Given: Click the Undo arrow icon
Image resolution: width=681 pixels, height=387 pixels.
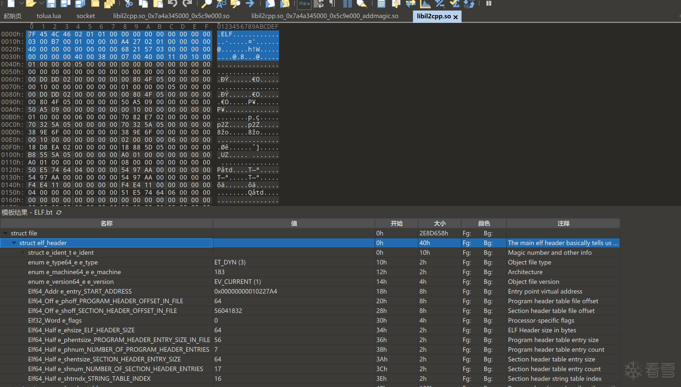Looking at the screenshot, I should coord(172,4).
